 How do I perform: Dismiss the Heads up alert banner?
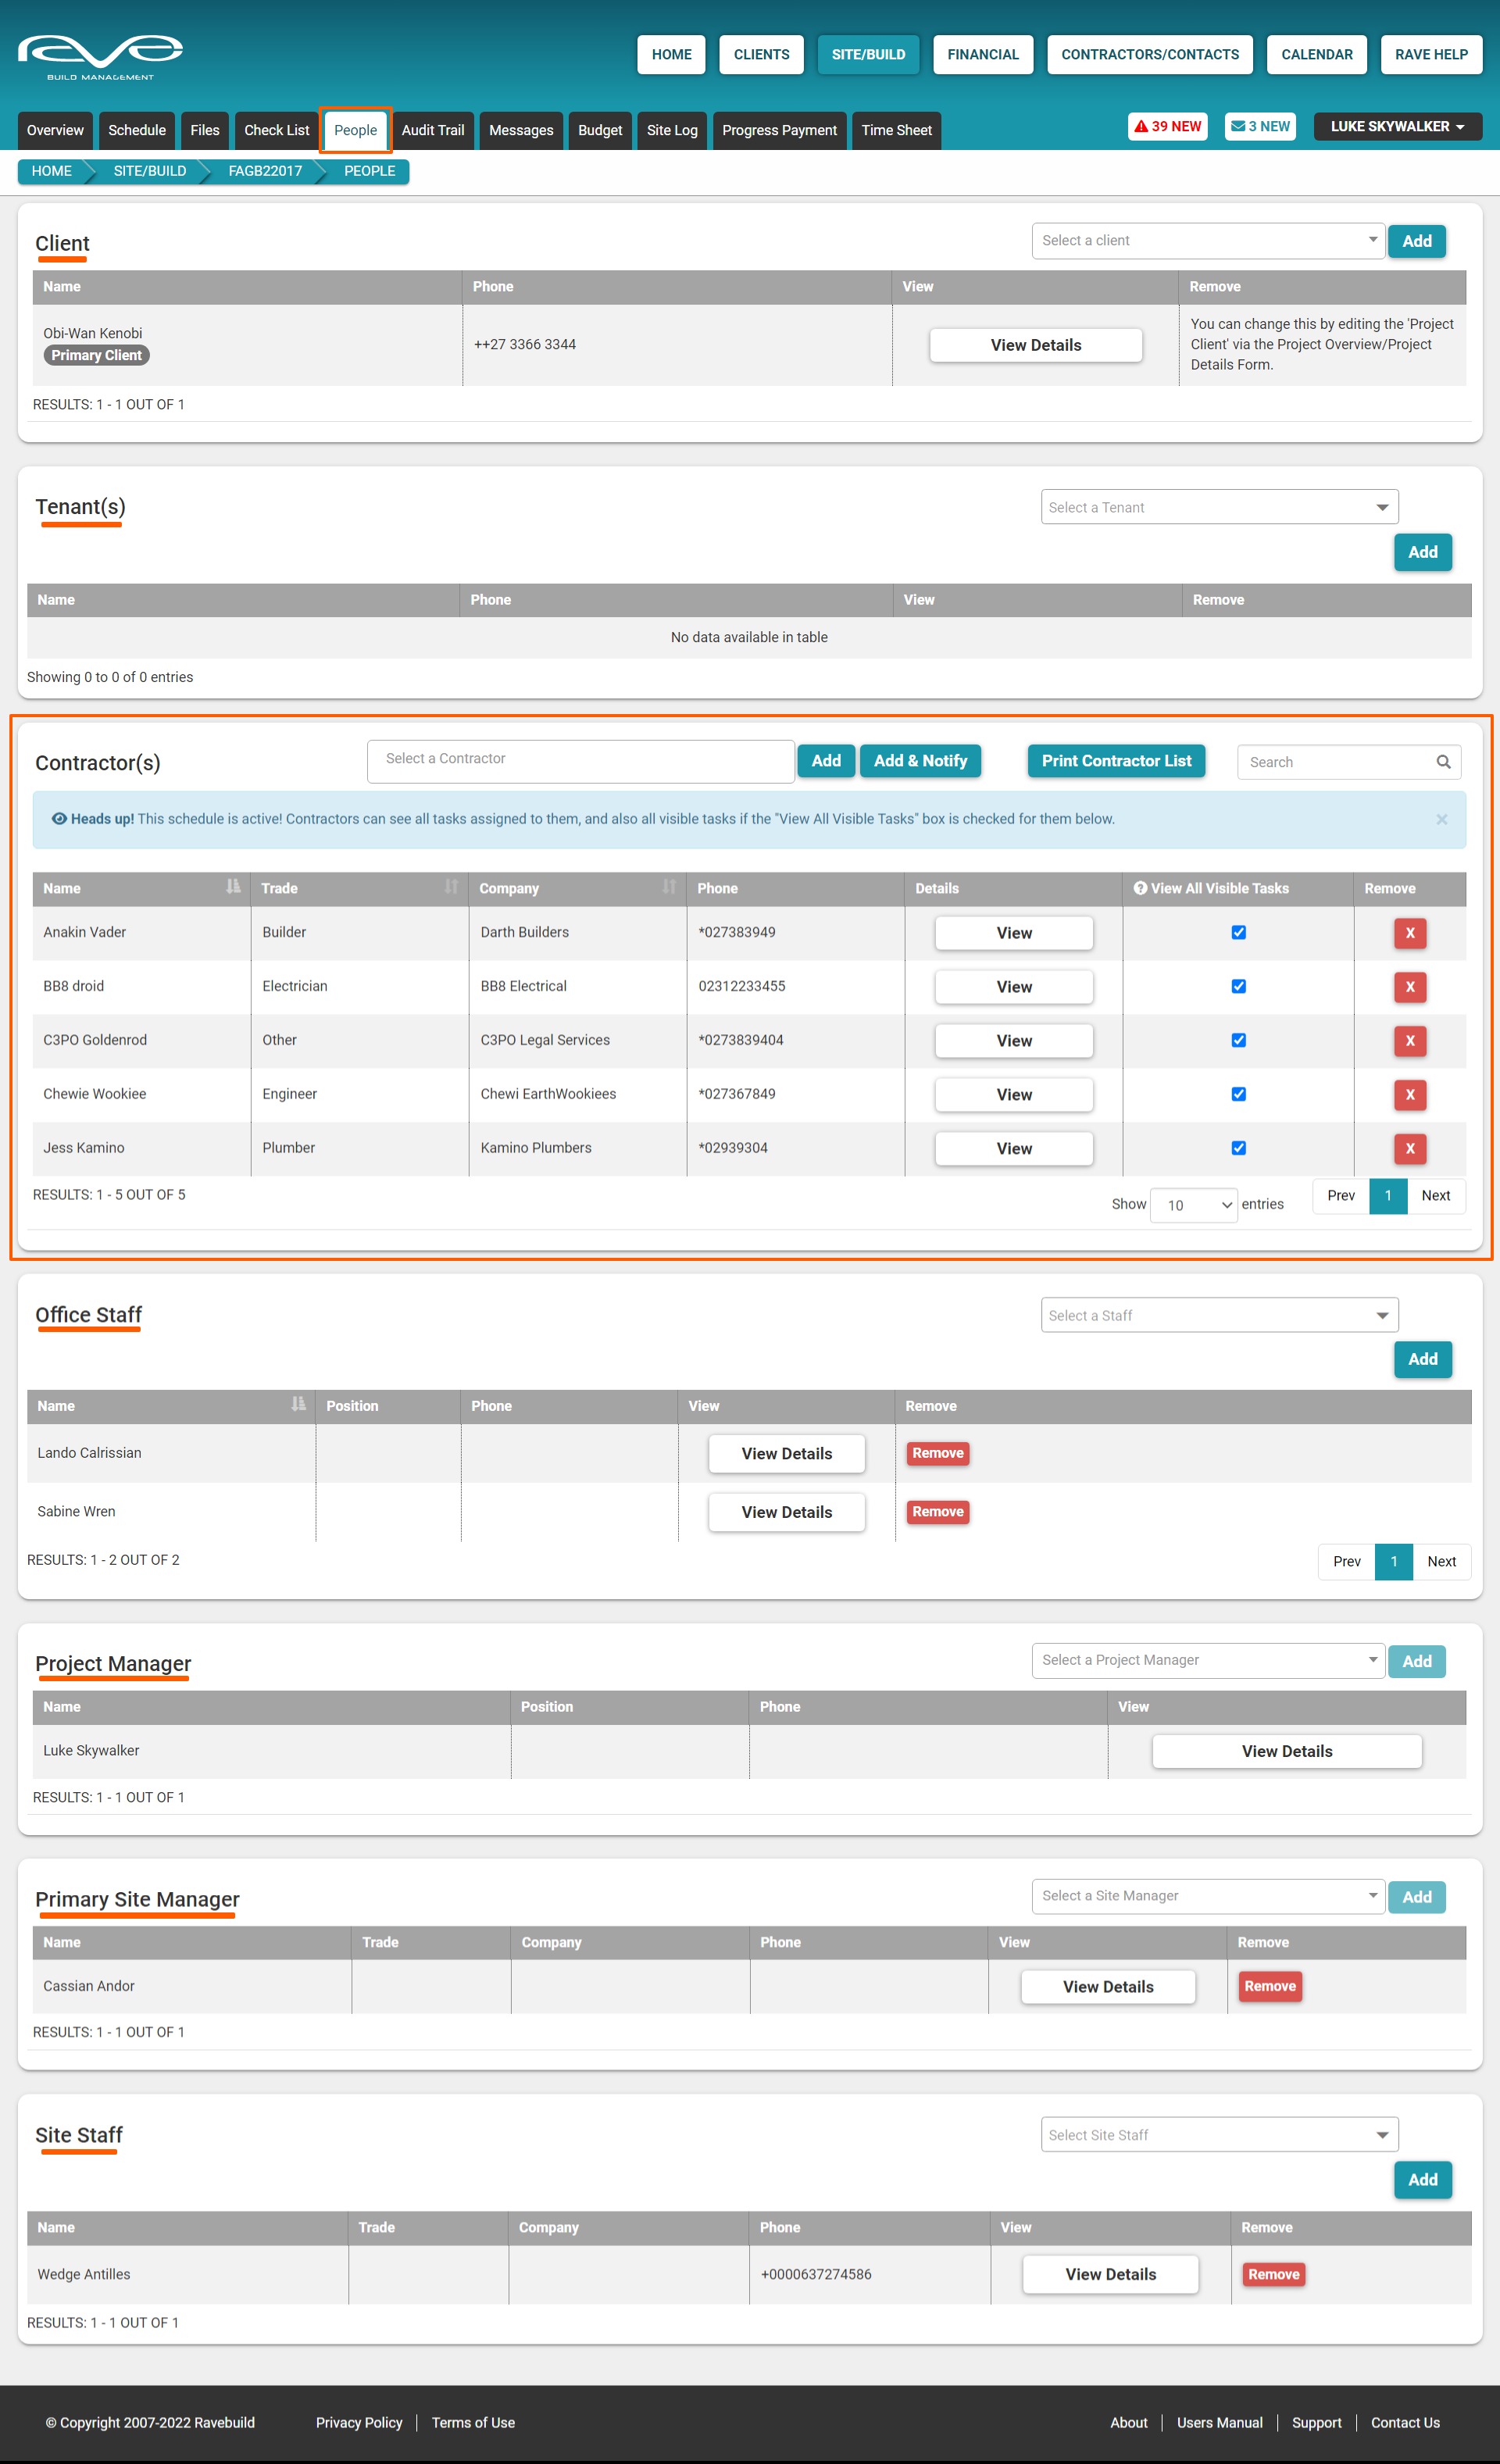tap(1441, 819)
